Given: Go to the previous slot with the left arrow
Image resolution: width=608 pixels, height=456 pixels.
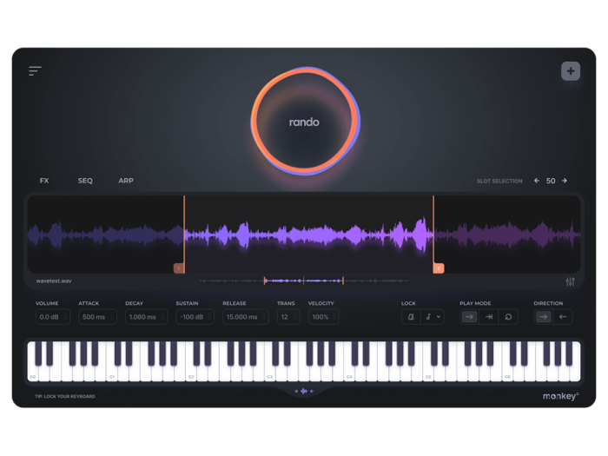Looking at the screenshot, I should point(537,181).
